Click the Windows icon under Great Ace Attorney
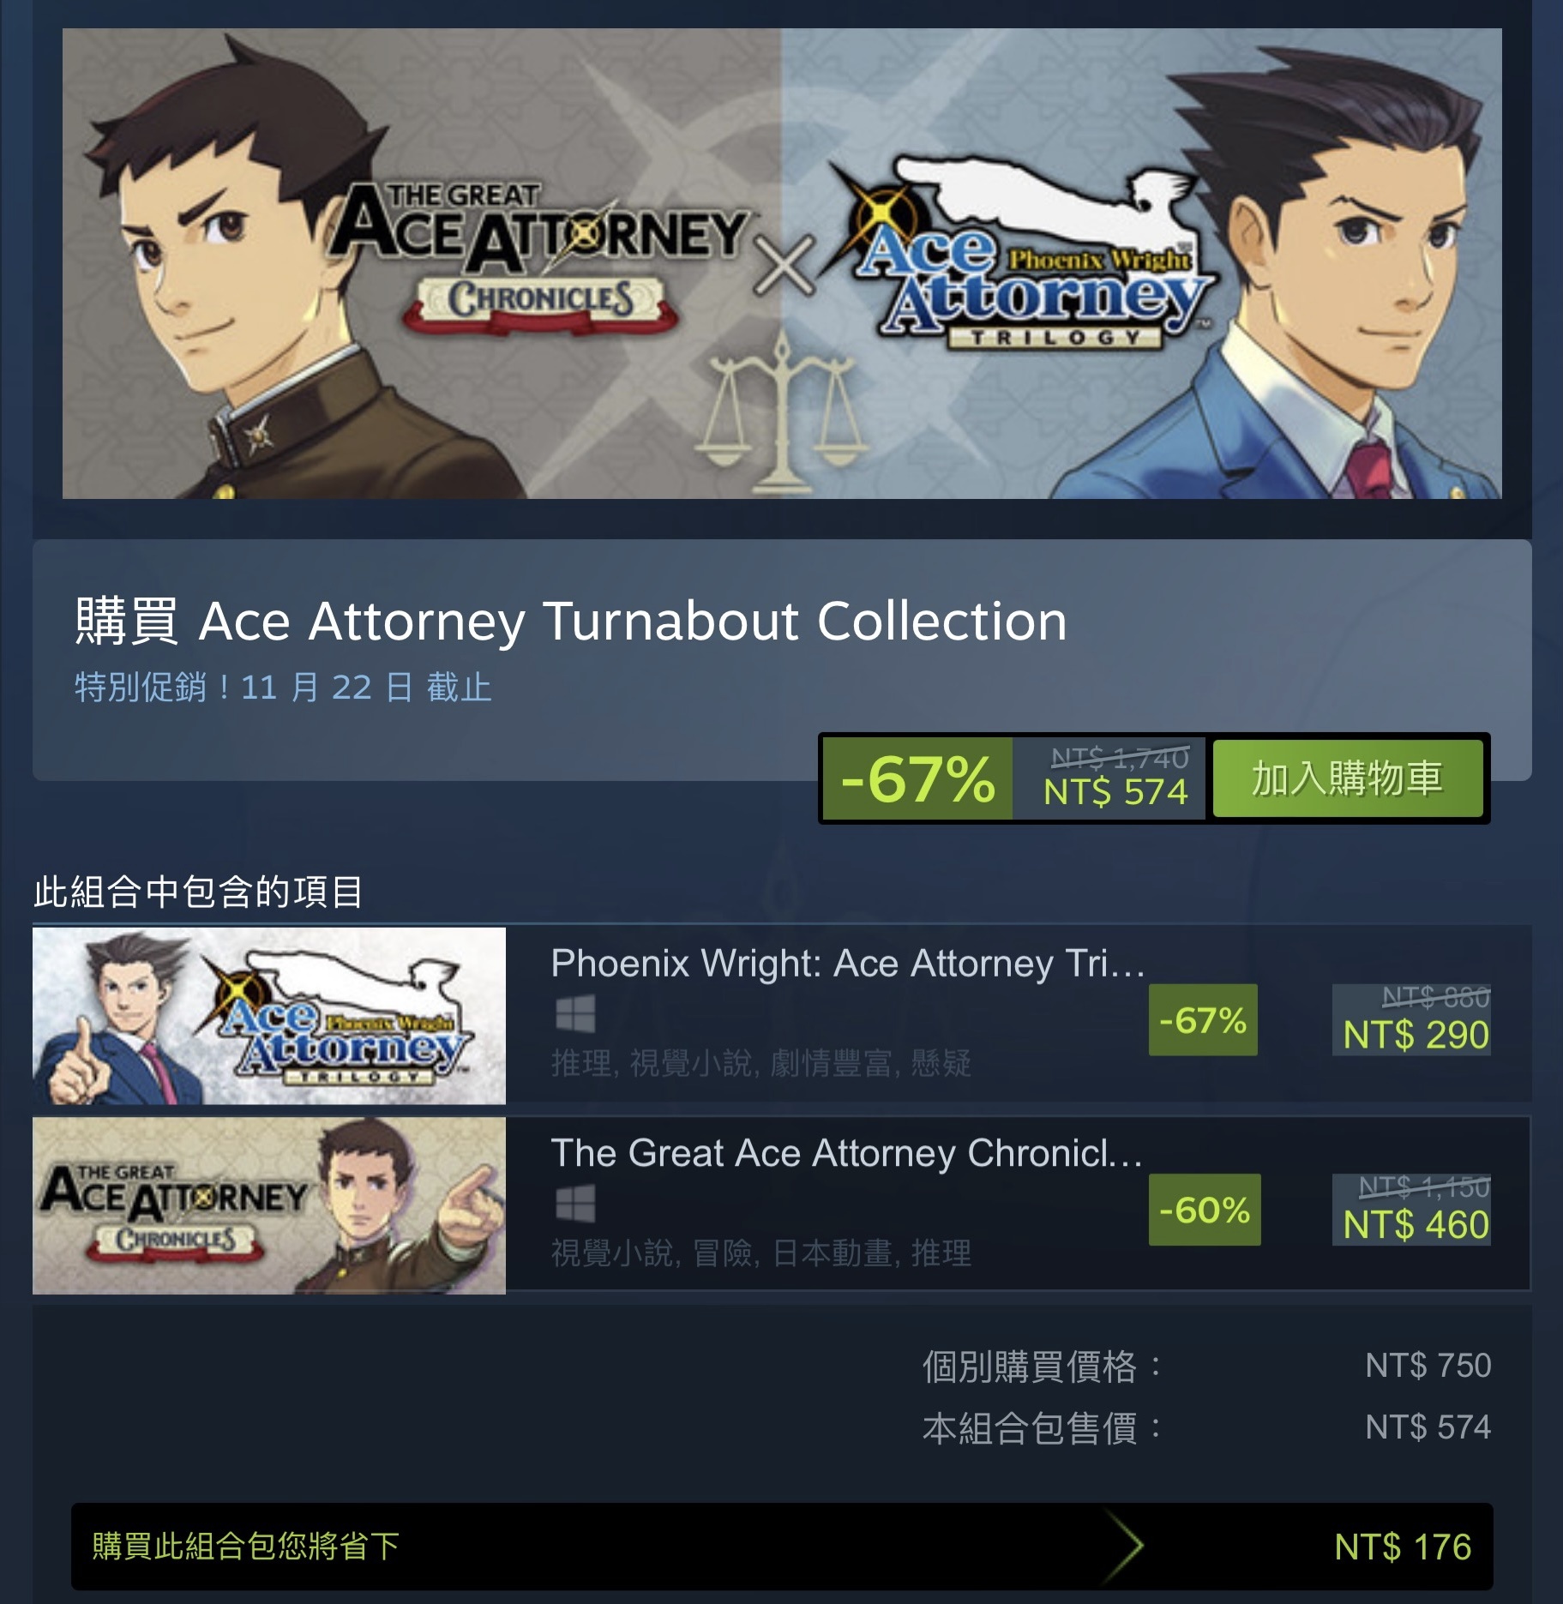Screen dimensions: 1563x1604 coord(575,1204)
